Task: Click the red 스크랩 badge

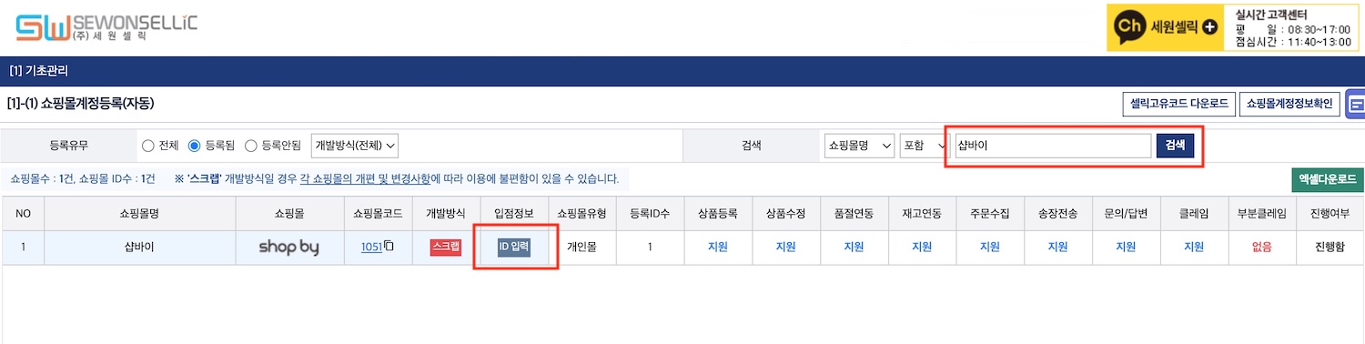Action: (x=446, y=247)
